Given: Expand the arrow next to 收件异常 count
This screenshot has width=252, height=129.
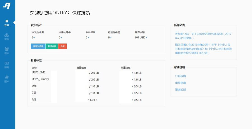Looking at the screenshot, I should (89, 38).
